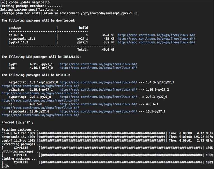The width and height of the screenshot is (214, 169).
Task: Click the repo URL next to pyqt 4.11.3-py27_1
Action: [98, 64]
